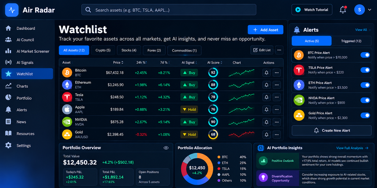Open the user avatar S
Viewport: 377px width, 188px height.
[359, 10]
